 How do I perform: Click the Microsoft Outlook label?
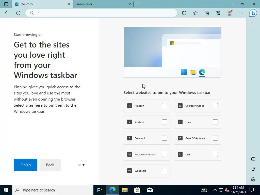point(145,155)
